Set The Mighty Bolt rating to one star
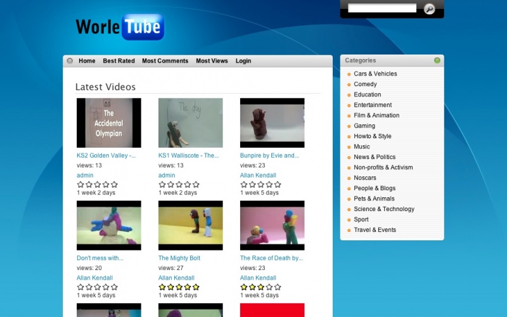Image resolution: width=507 pixels, height=317 pixels. click(162, 287)
